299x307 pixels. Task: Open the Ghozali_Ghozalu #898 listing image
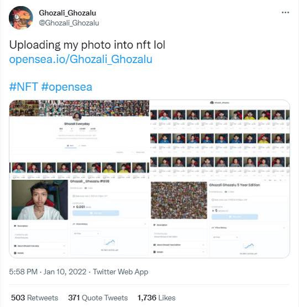tap(79, 218)
